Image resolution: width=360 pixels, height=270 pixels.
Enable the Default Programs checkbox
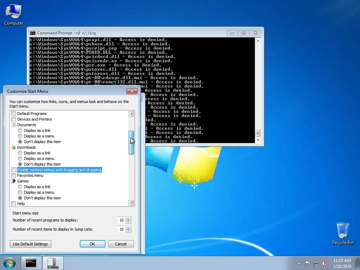point(14,114)
